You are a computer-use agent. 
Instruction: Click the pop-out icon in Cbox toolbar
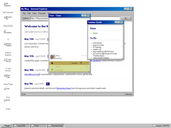81,63
